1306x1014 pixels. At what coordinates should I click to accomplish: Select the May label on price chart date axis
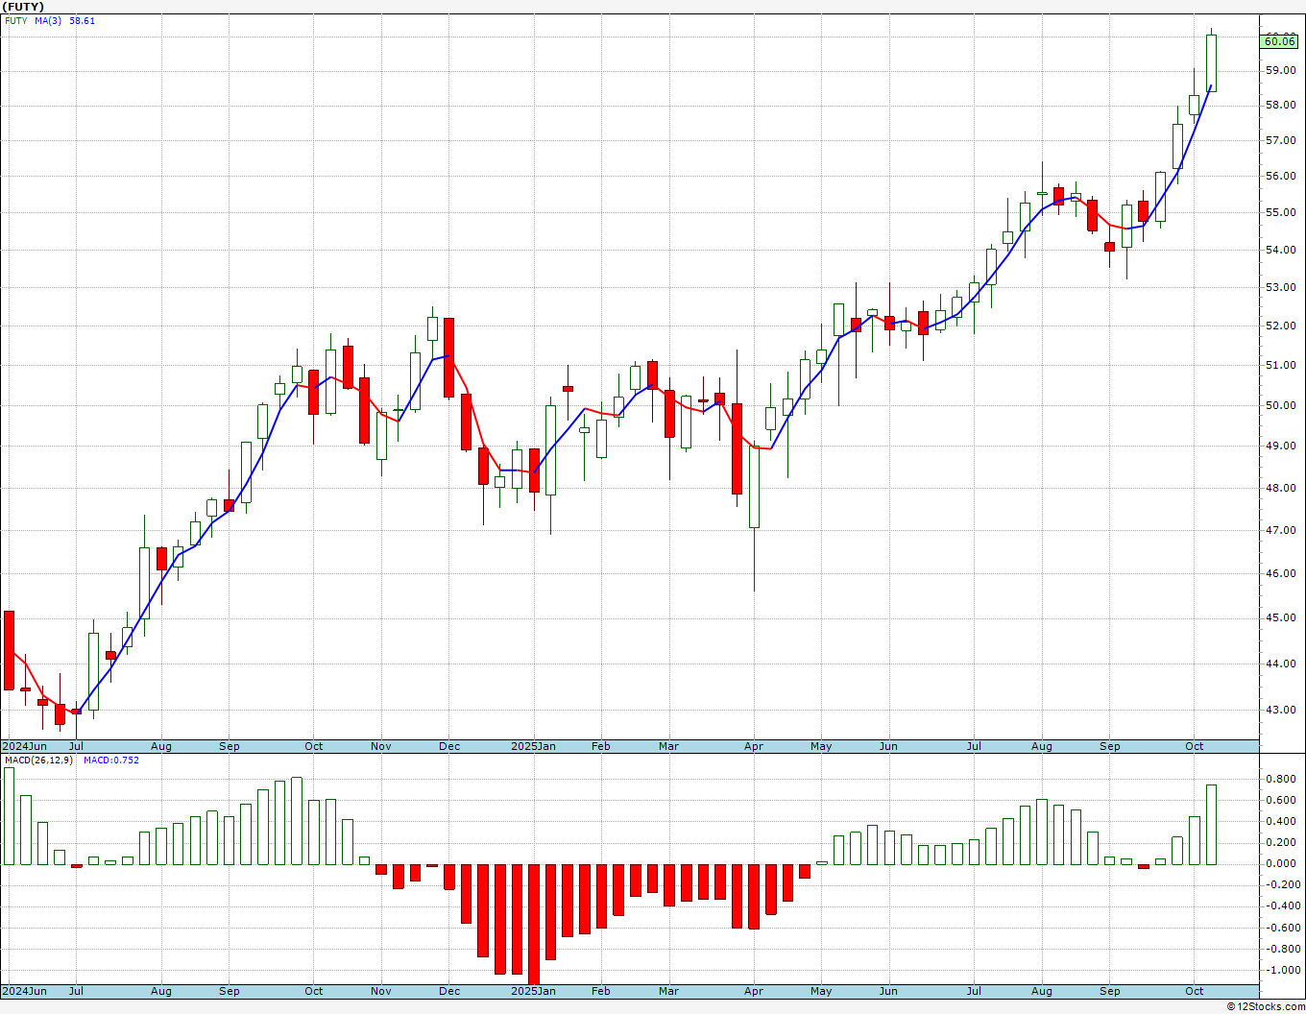pos(821,746)
